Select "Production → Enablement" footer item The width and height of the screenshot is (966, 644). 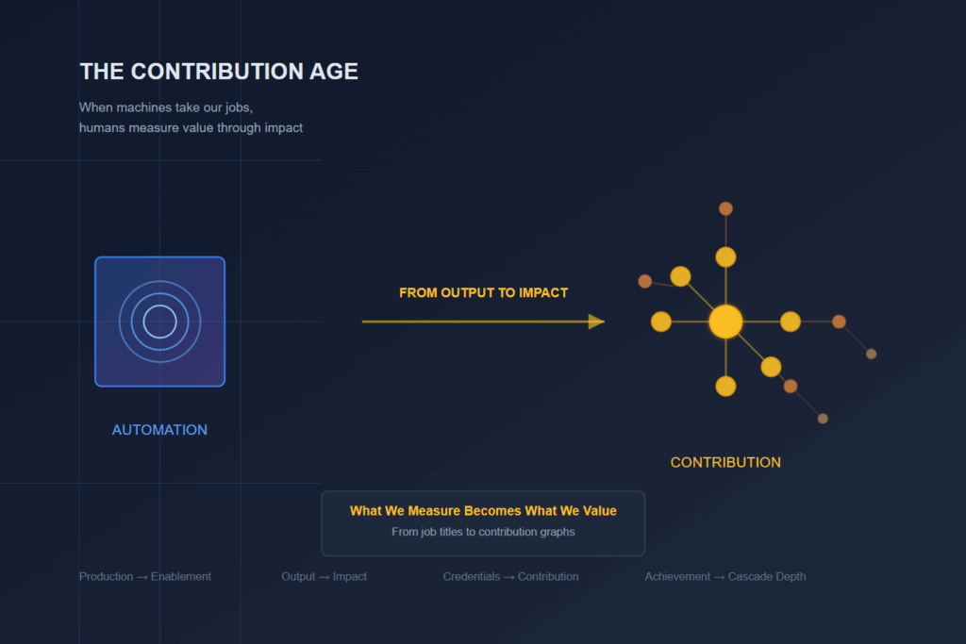click(145, 576)
